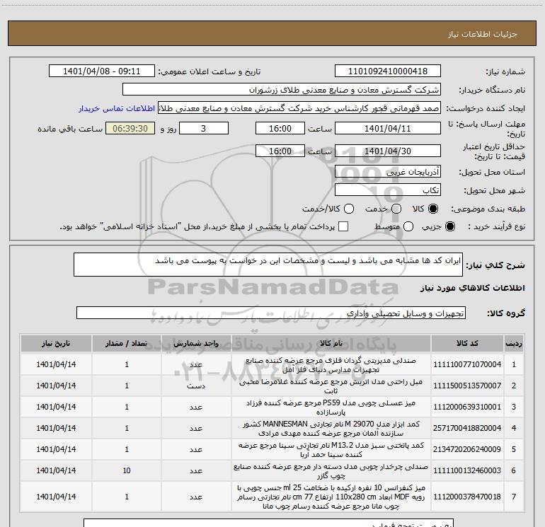Select the 'کالا/خدمت' radio button
The image size is (545, 527).
pos(349,209)
